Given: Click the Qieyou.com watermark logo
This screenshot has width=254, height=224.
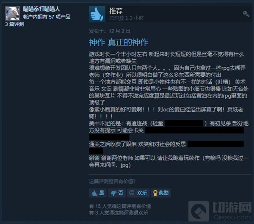Looking at the screenshot, I should click(220, 211).
